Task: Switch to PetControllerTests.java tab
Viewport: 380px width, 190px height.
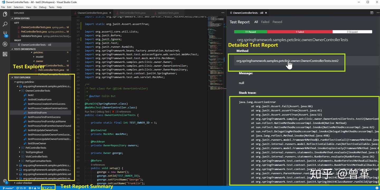Action: click(x=132, y=12)
